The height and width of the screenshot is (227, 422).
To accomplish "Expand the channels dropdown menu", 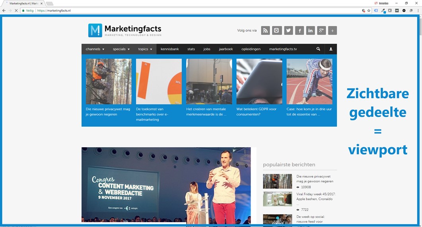I will click(95, 49).
